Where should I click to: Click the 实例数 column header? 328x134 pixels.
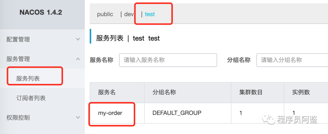[x=301, y=92]
